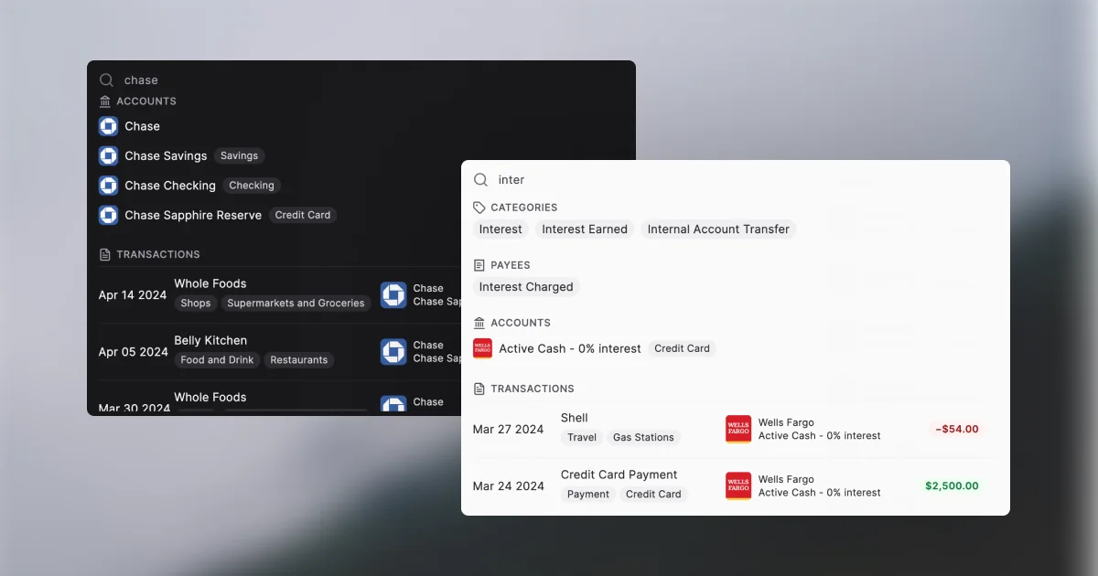Select the Interest Charged payee

click(x=525, y=287)
